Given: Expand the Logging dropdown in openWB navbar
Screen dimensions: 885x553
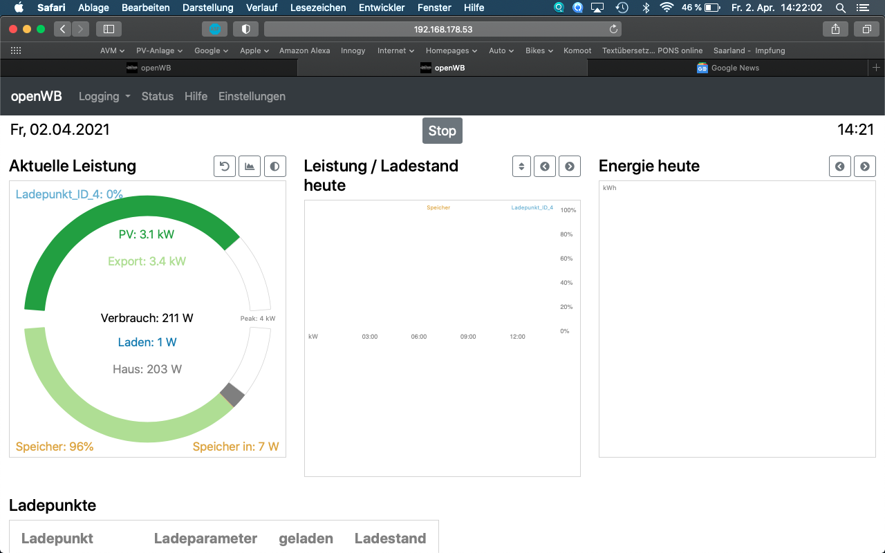Looking at the screenshot, I should [x=104, y=97].
